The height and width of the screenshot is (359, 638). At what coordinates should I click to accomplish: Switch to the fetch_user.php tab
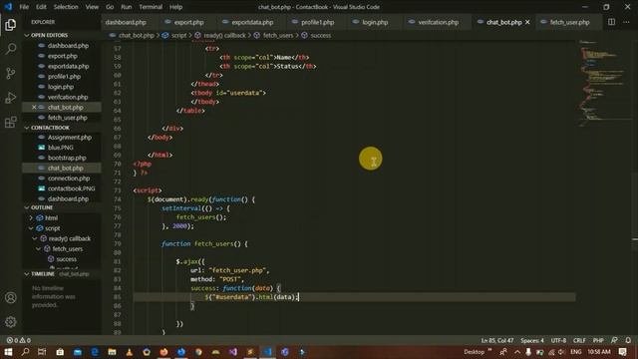(x=569, y=22)
